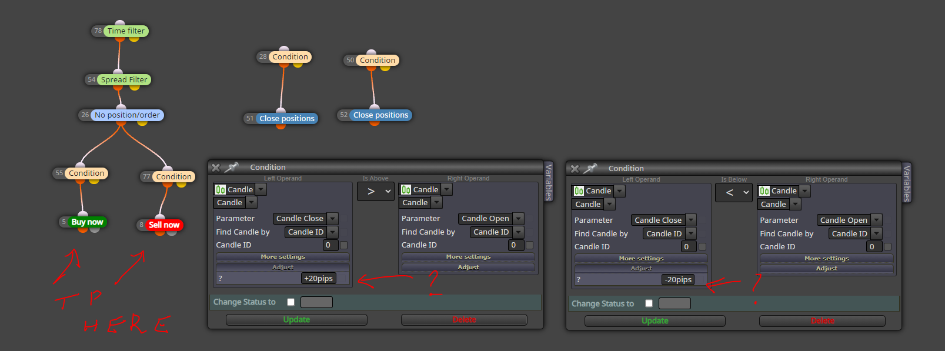Open Find Candle by dropdown, Is Below right operand
Viewport: 945px width, 351px height.
pyautogui.click(x=855, y=233)
